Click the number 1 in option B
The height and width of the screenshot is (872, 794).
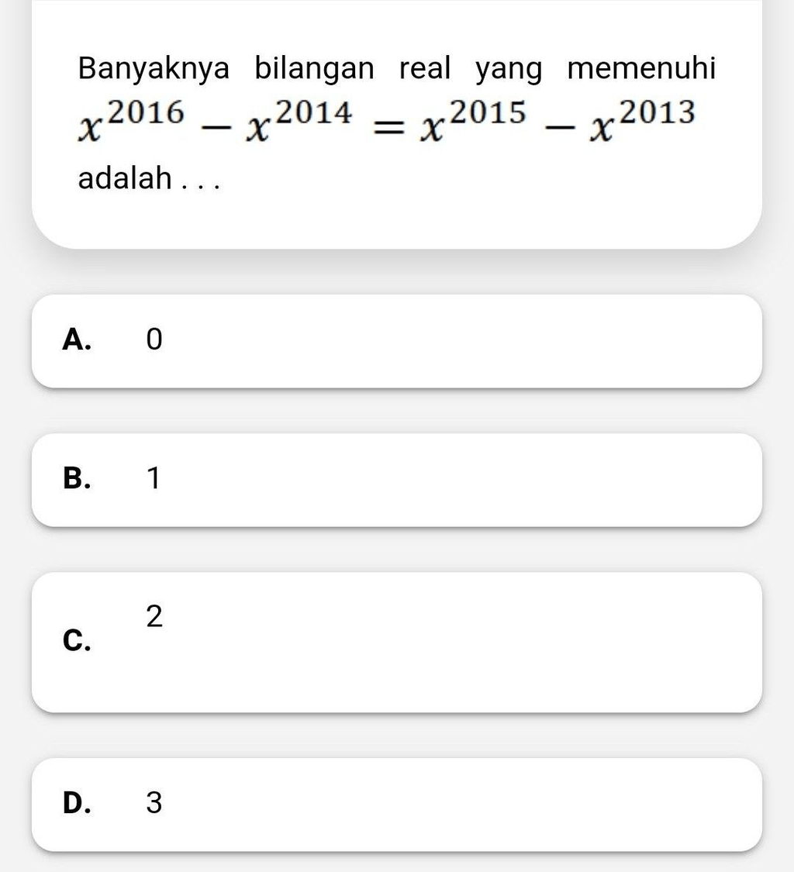(x=154, y=478)
